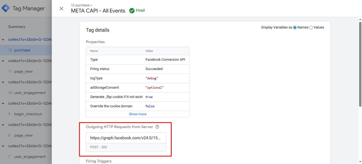This screenshot has height=164, width=362.
Task: Click the vertical scrollbar of details panel
Action: [x=360, y=64]
